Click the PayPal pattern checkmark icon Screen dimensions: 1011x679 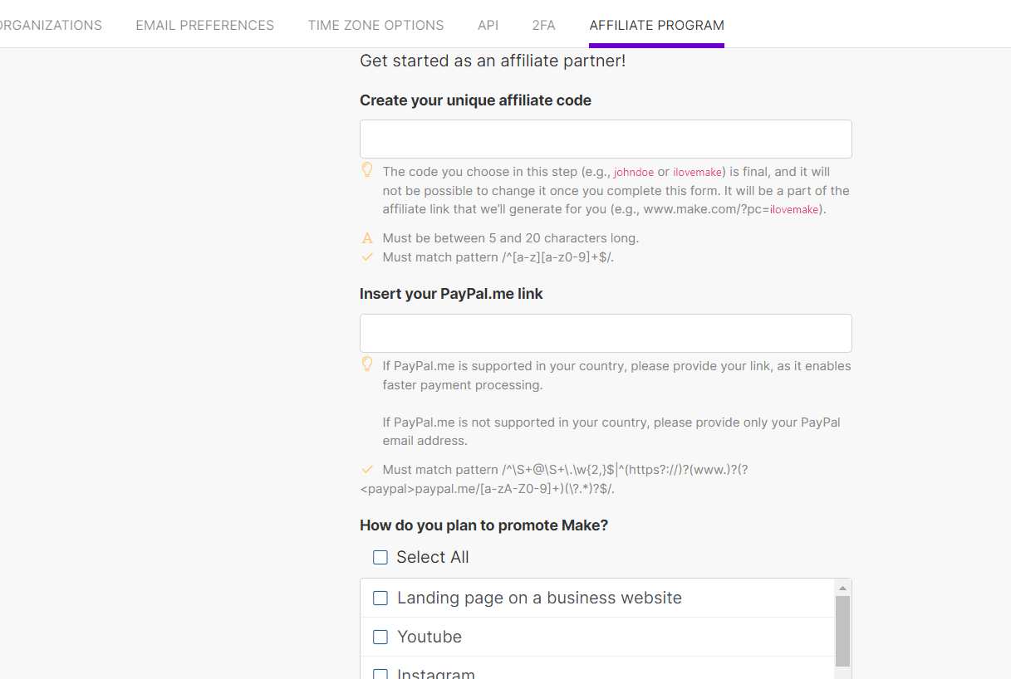pyautogui.click(x=366, y=470)
